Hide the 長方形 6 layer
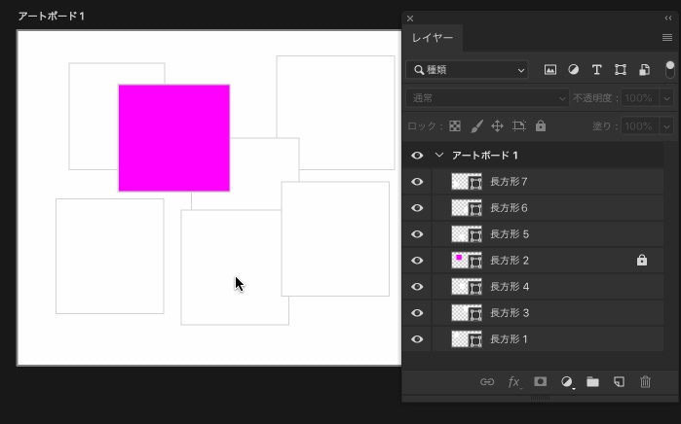 click(417, 208)
